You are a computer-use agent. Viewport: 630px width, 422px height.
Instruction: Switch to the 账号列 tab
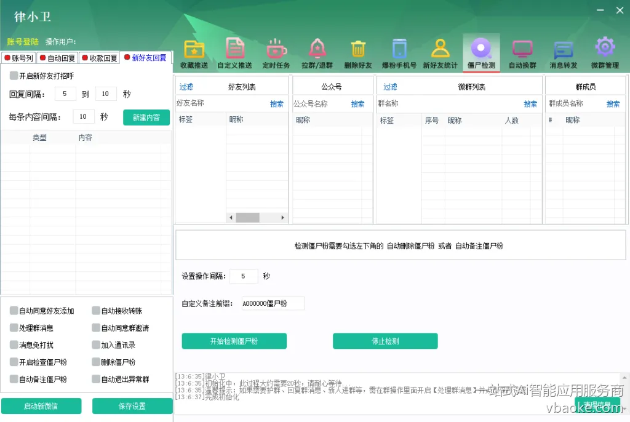pos(19,58)
